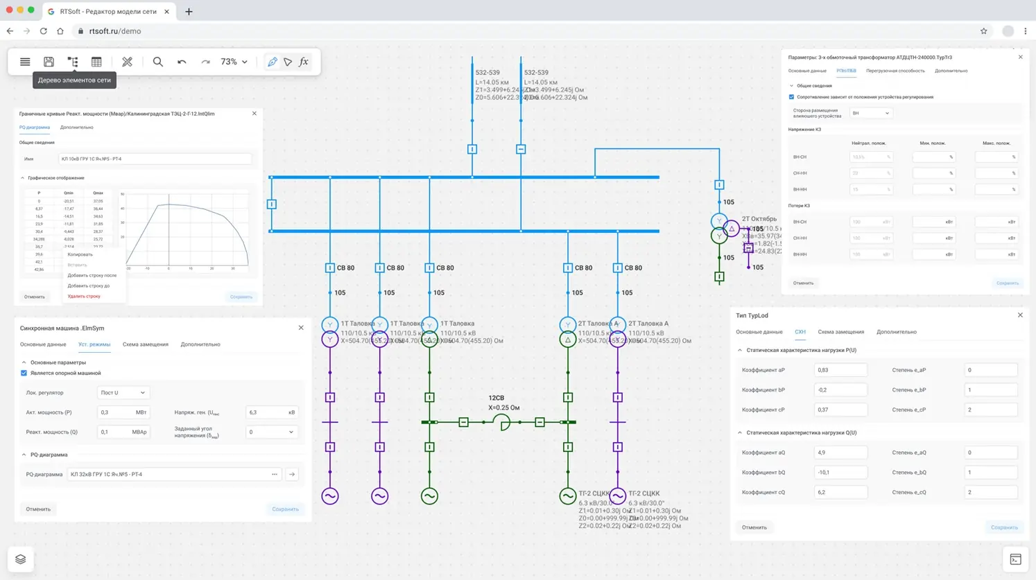Click the save diskette toolbar icon
Image resolution: width=1036 pixels, height=580 pixels.
49,62
